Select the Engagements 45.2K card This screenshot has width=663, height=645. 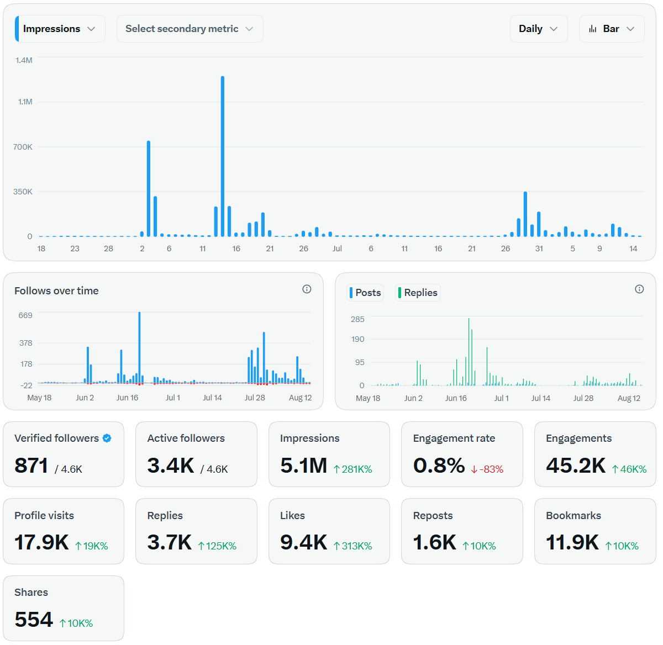tap(595, 454)
